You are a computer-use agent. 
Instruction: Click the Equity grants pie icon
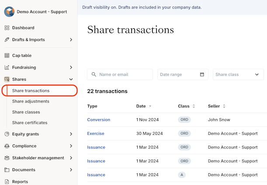tap(7, 134)
